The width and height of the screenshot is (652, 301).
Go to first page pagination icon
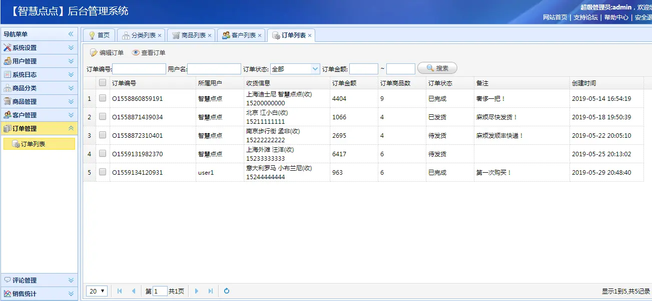pos(119,291)
